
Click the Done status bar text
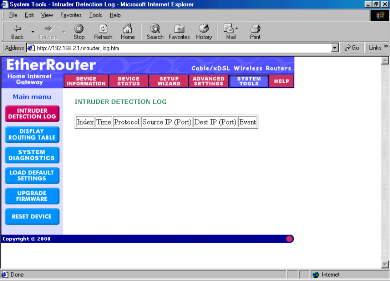(17, 274)
